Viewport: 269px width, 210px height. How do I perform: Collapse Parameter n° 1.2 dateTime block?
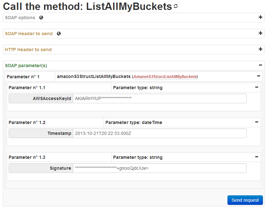257,122
